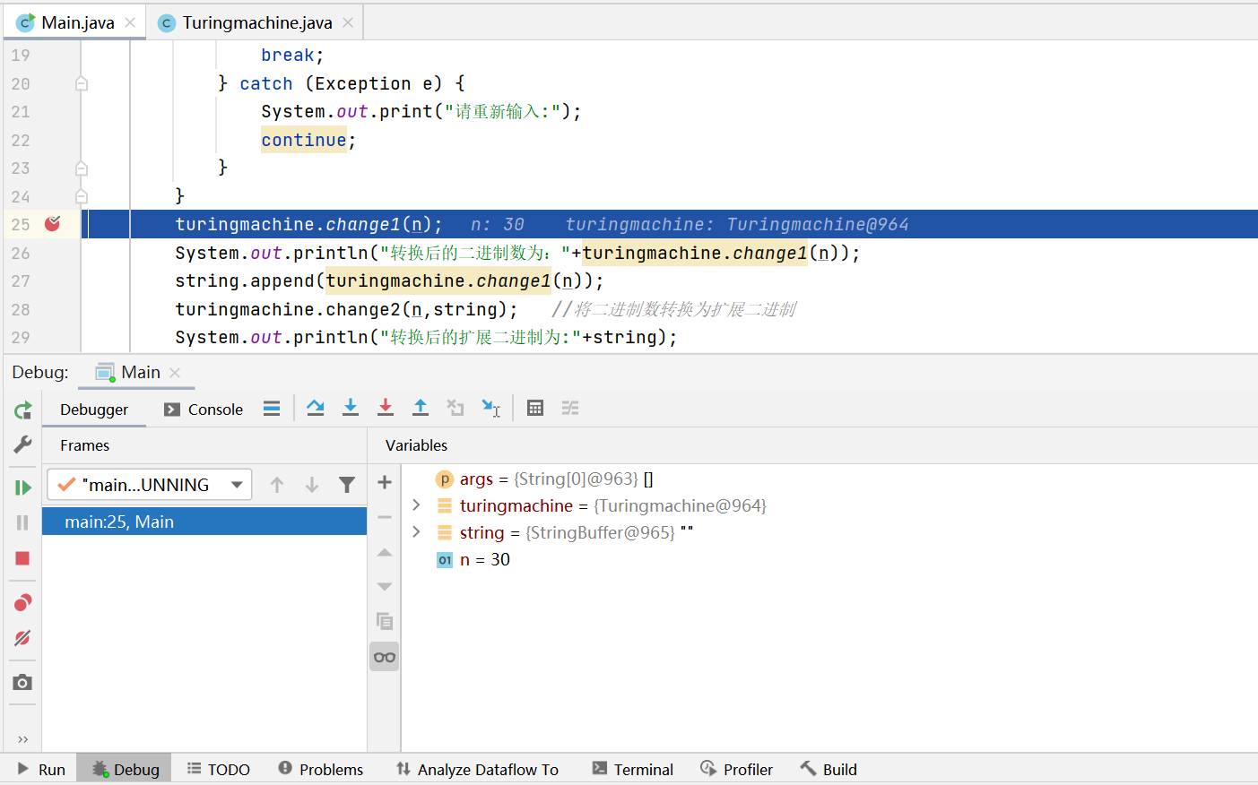Open the TODO tool window
This screenshot has width=1258, height=785.
pyautogui.click(x=218, y=769)
